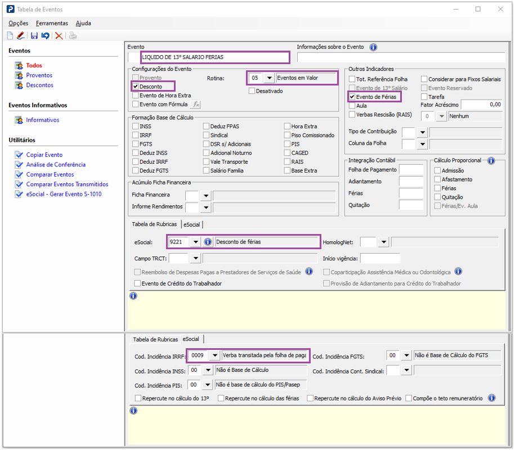The image size is (515, 450).
Task: Click the info icon beside eSocial code 9221
Action: [x=208, y=242]
